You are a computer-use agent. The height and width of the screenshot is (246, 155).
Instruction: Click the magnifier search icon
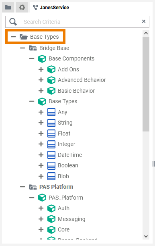(x=13, y=22)
